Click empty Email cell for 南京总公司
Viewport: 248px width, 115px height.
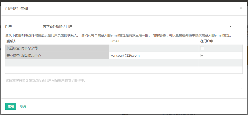(x=154, y=48)
